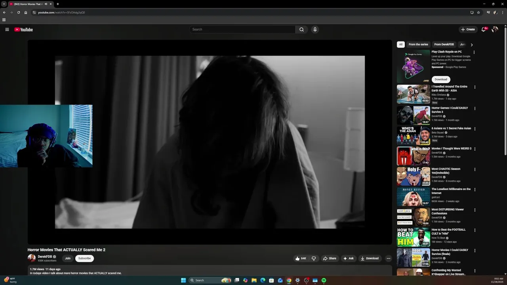The height and width of the screenshot is (285, 507).
Task: Open I Travelled Around The Entire Earth thumbnail
Action: click(x=413, y=94)
